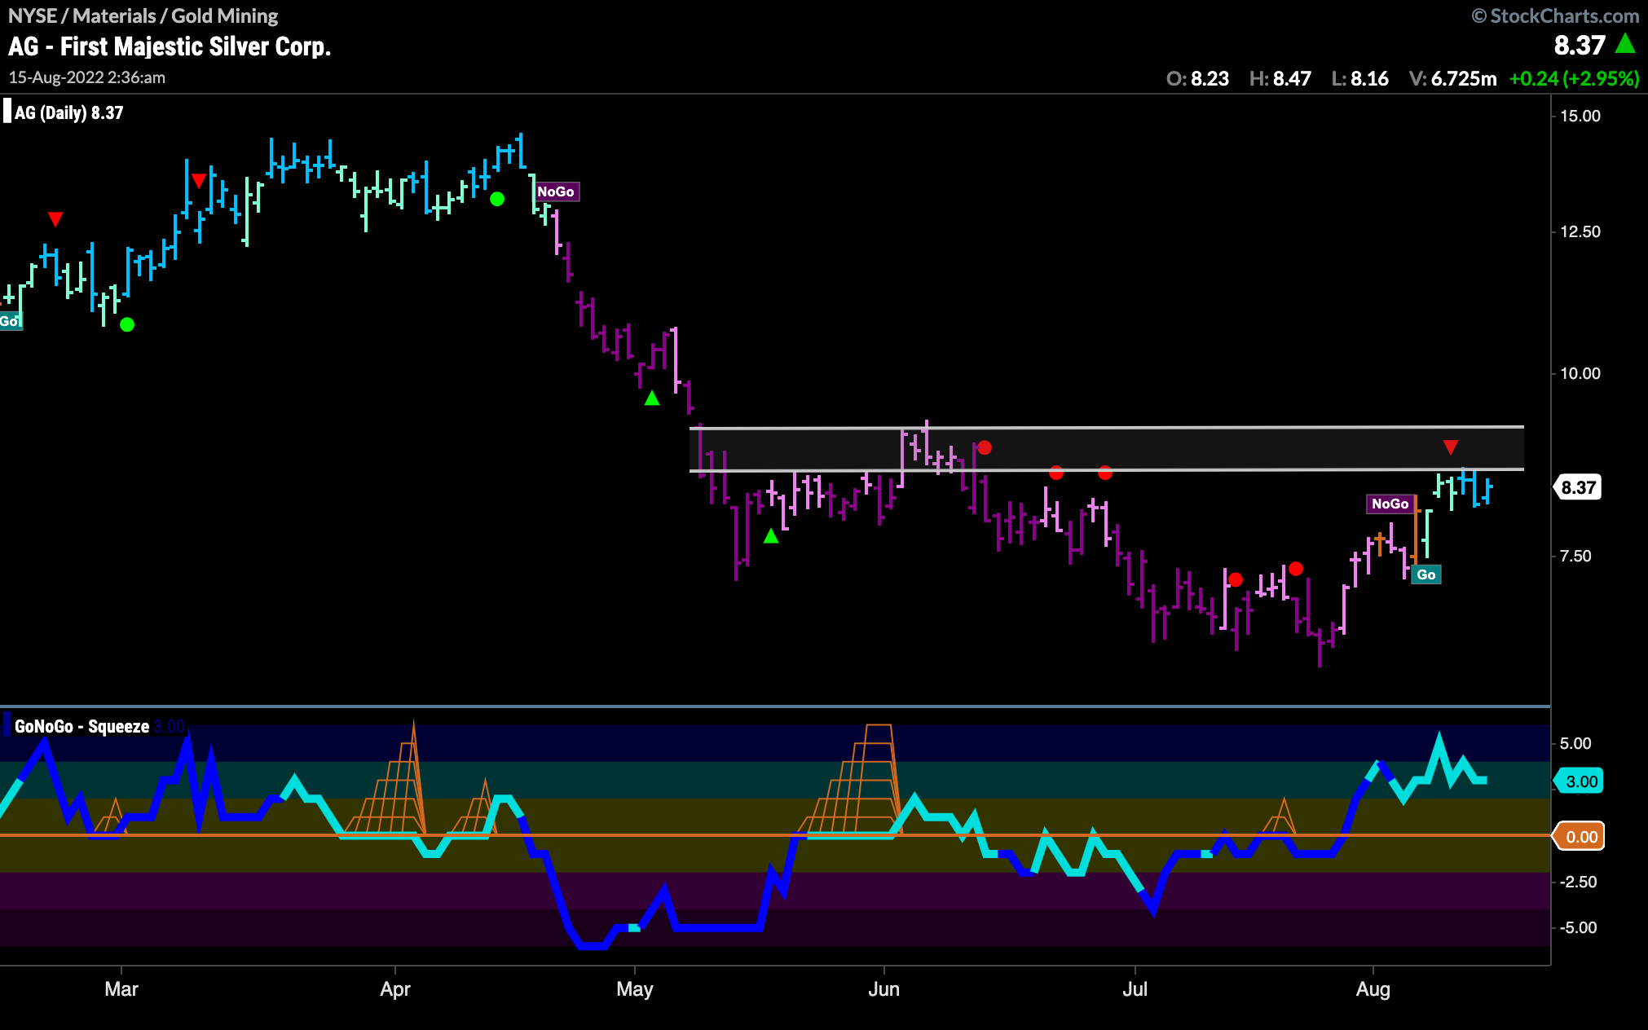This screenshot has width=1648, height=1030.
Task: Click the volume V: 6.725m
Action: pos(1453,78)
